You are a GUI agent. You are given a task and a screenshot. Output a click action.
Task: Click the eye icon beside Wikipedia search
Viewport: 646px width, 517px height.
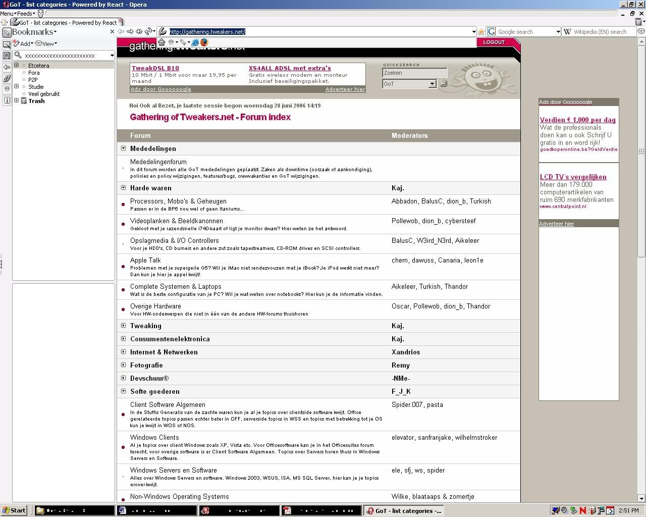[x=640, y=32]
